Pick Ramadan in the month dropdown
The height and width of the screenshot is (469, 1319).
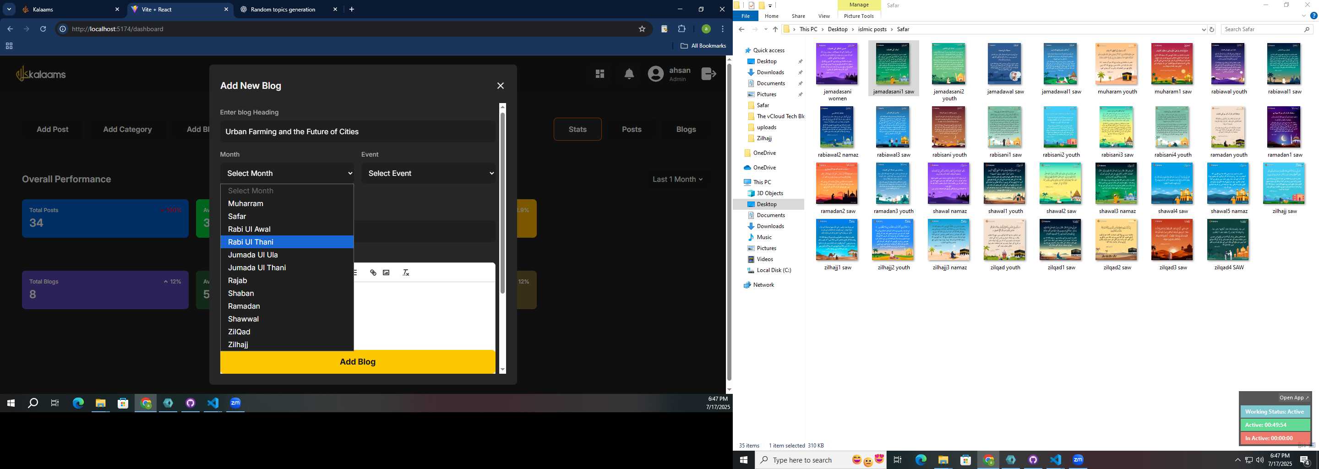[x=287, y=305]
